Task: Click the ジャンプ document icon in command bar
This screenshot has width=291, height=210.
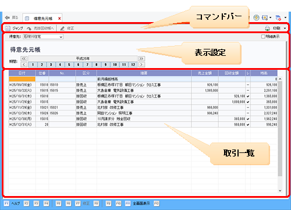Action: [8, 29]
